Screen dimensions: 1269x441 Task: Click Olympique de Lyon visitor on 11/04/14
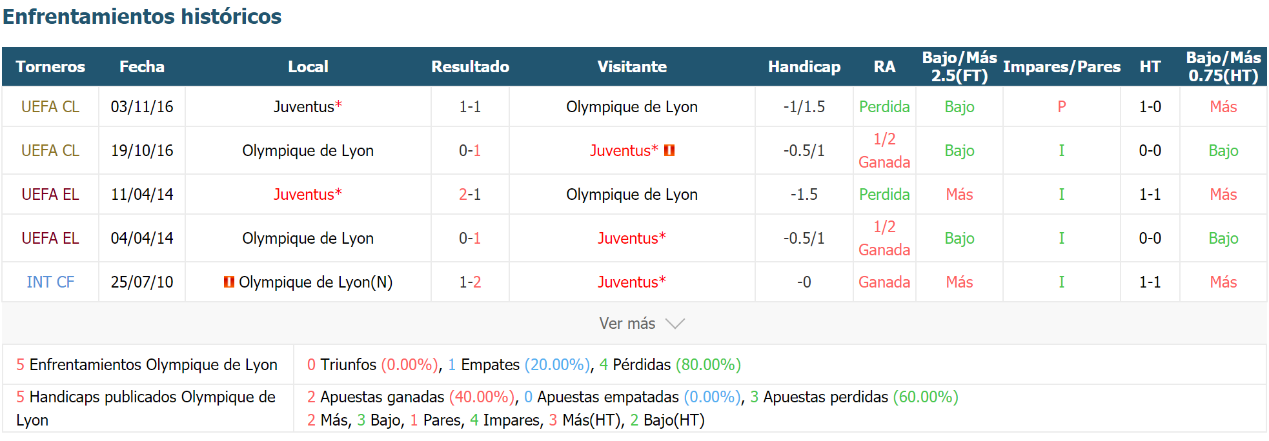tap(632, 194)
